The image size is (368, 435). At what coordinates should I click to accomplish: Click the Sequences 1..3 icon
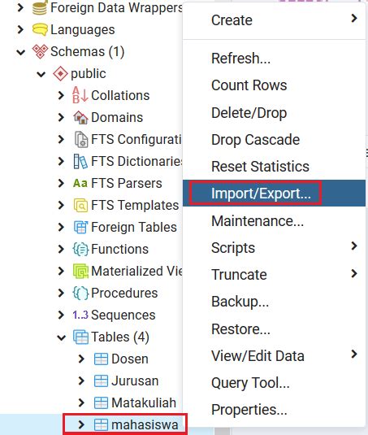pyautogui.click(x=80, y=315)
